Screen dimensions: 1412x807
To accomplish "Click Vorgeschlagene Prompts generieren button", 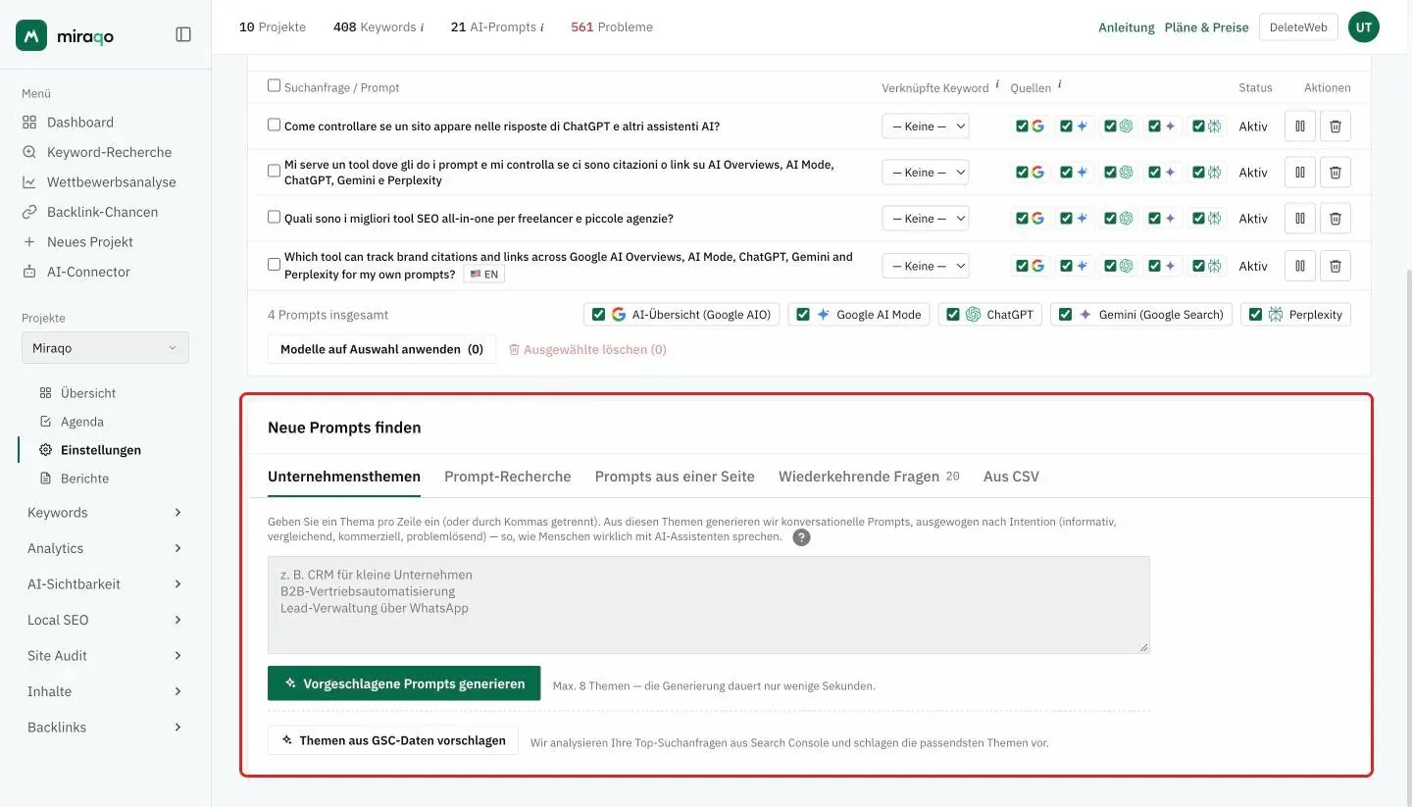I will (404, 683).
